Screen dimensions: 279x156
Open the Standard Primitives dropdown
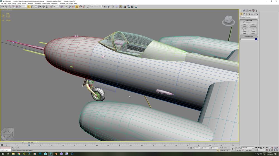[x=249, y=17]
